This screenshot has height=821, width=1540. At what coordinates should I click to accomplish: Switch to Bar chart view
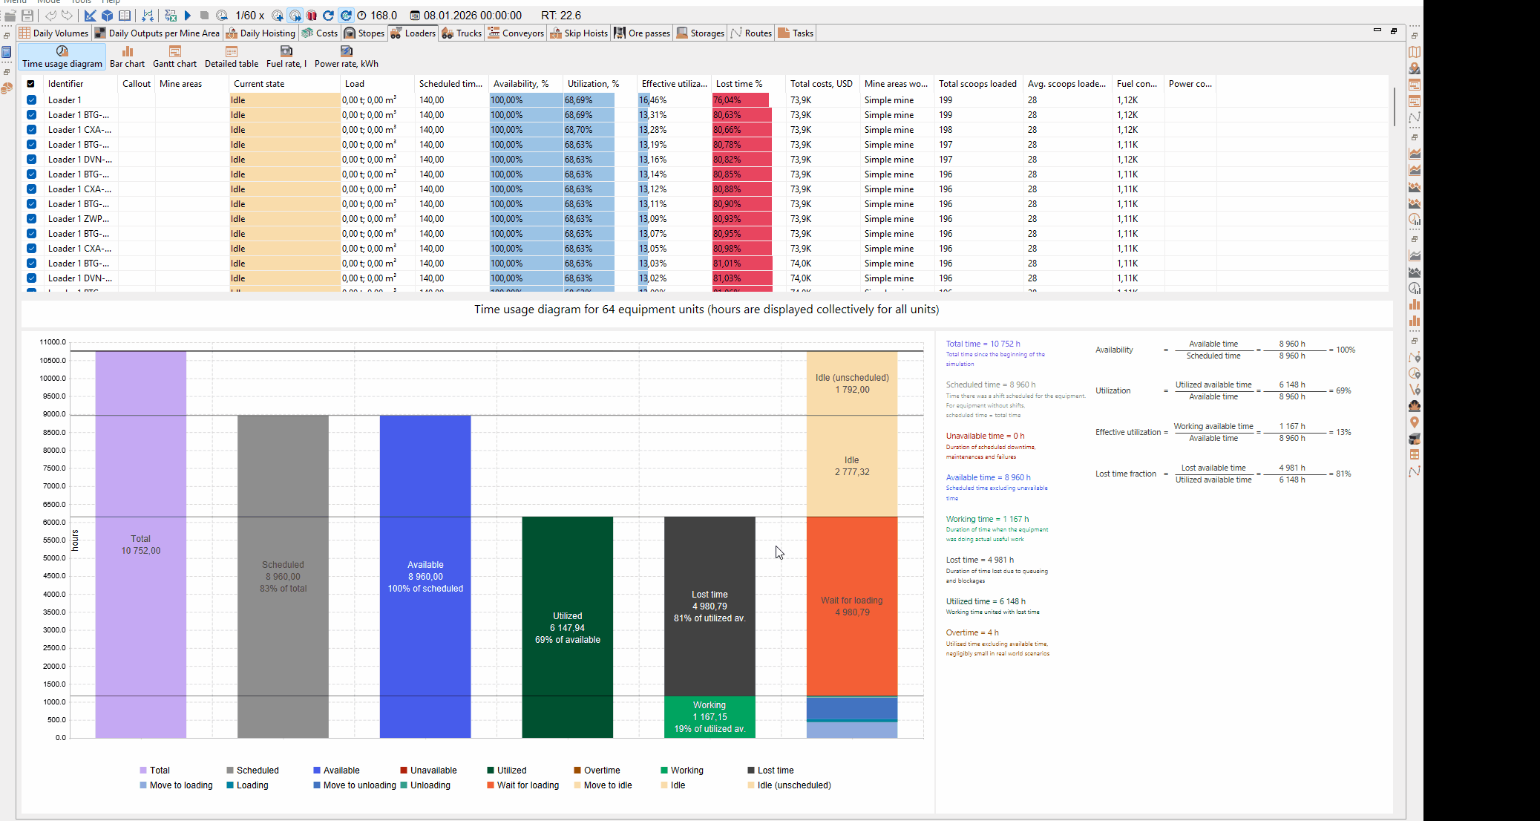(x=128, y=57)
